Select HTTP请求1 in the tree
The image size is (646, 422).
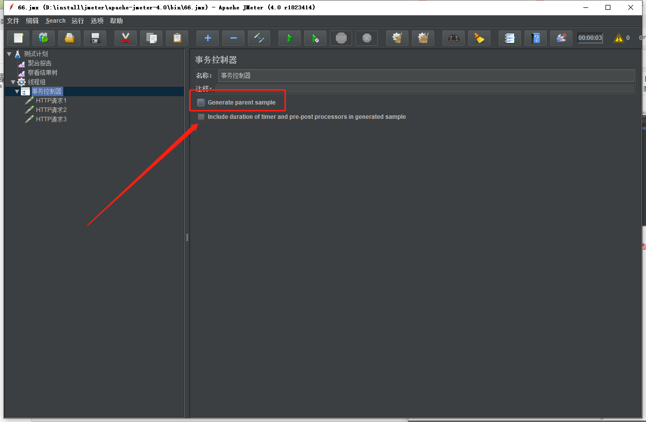pyautogui.click(x=51, y=101)
